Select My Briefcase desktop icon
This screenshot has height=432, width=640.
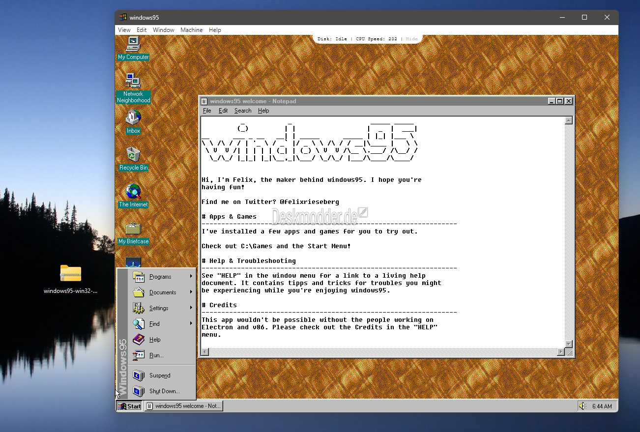pyautogui.click(x=133, y=232)
